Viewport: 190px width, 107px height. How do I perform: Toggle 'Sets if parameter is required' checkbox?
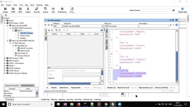click(x=63, y=70)
